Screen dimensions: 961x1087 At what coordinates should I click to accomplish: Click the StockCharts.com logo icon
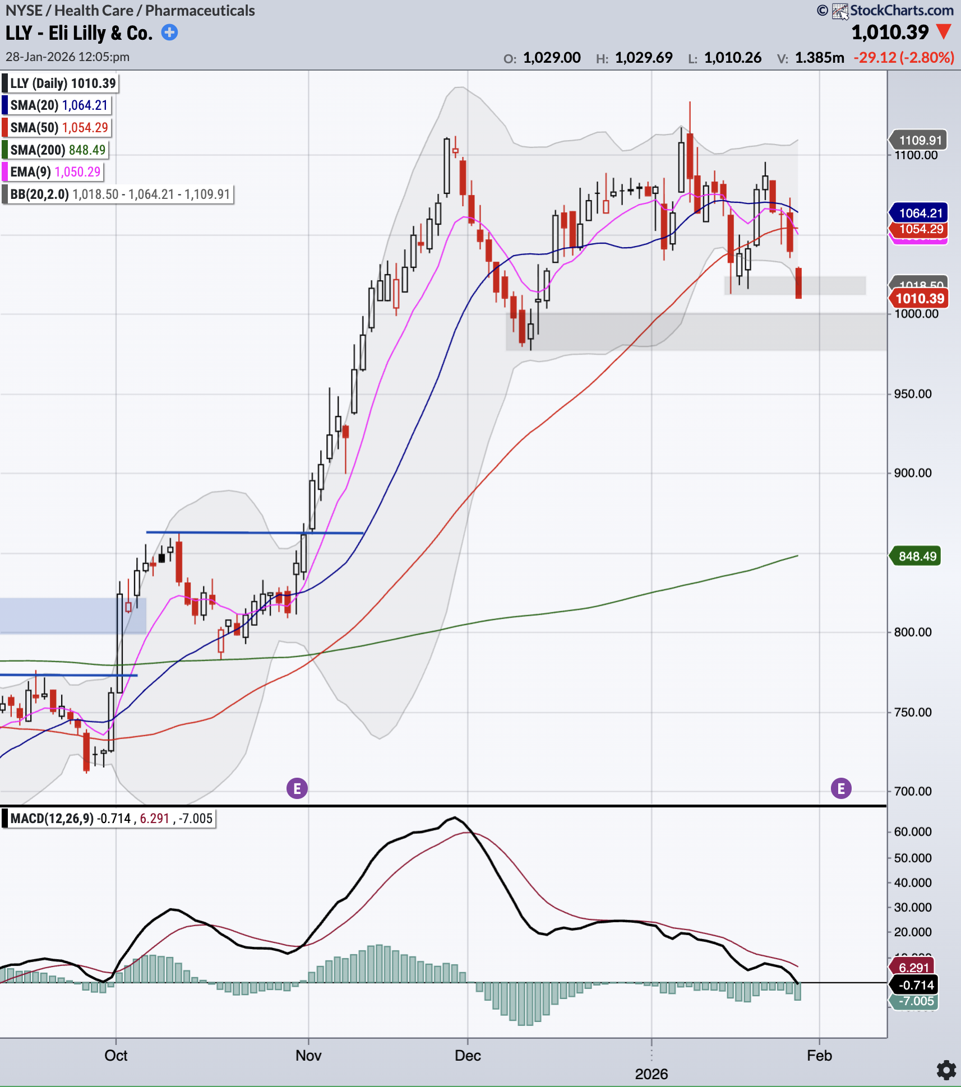click(x=840, y=11)
